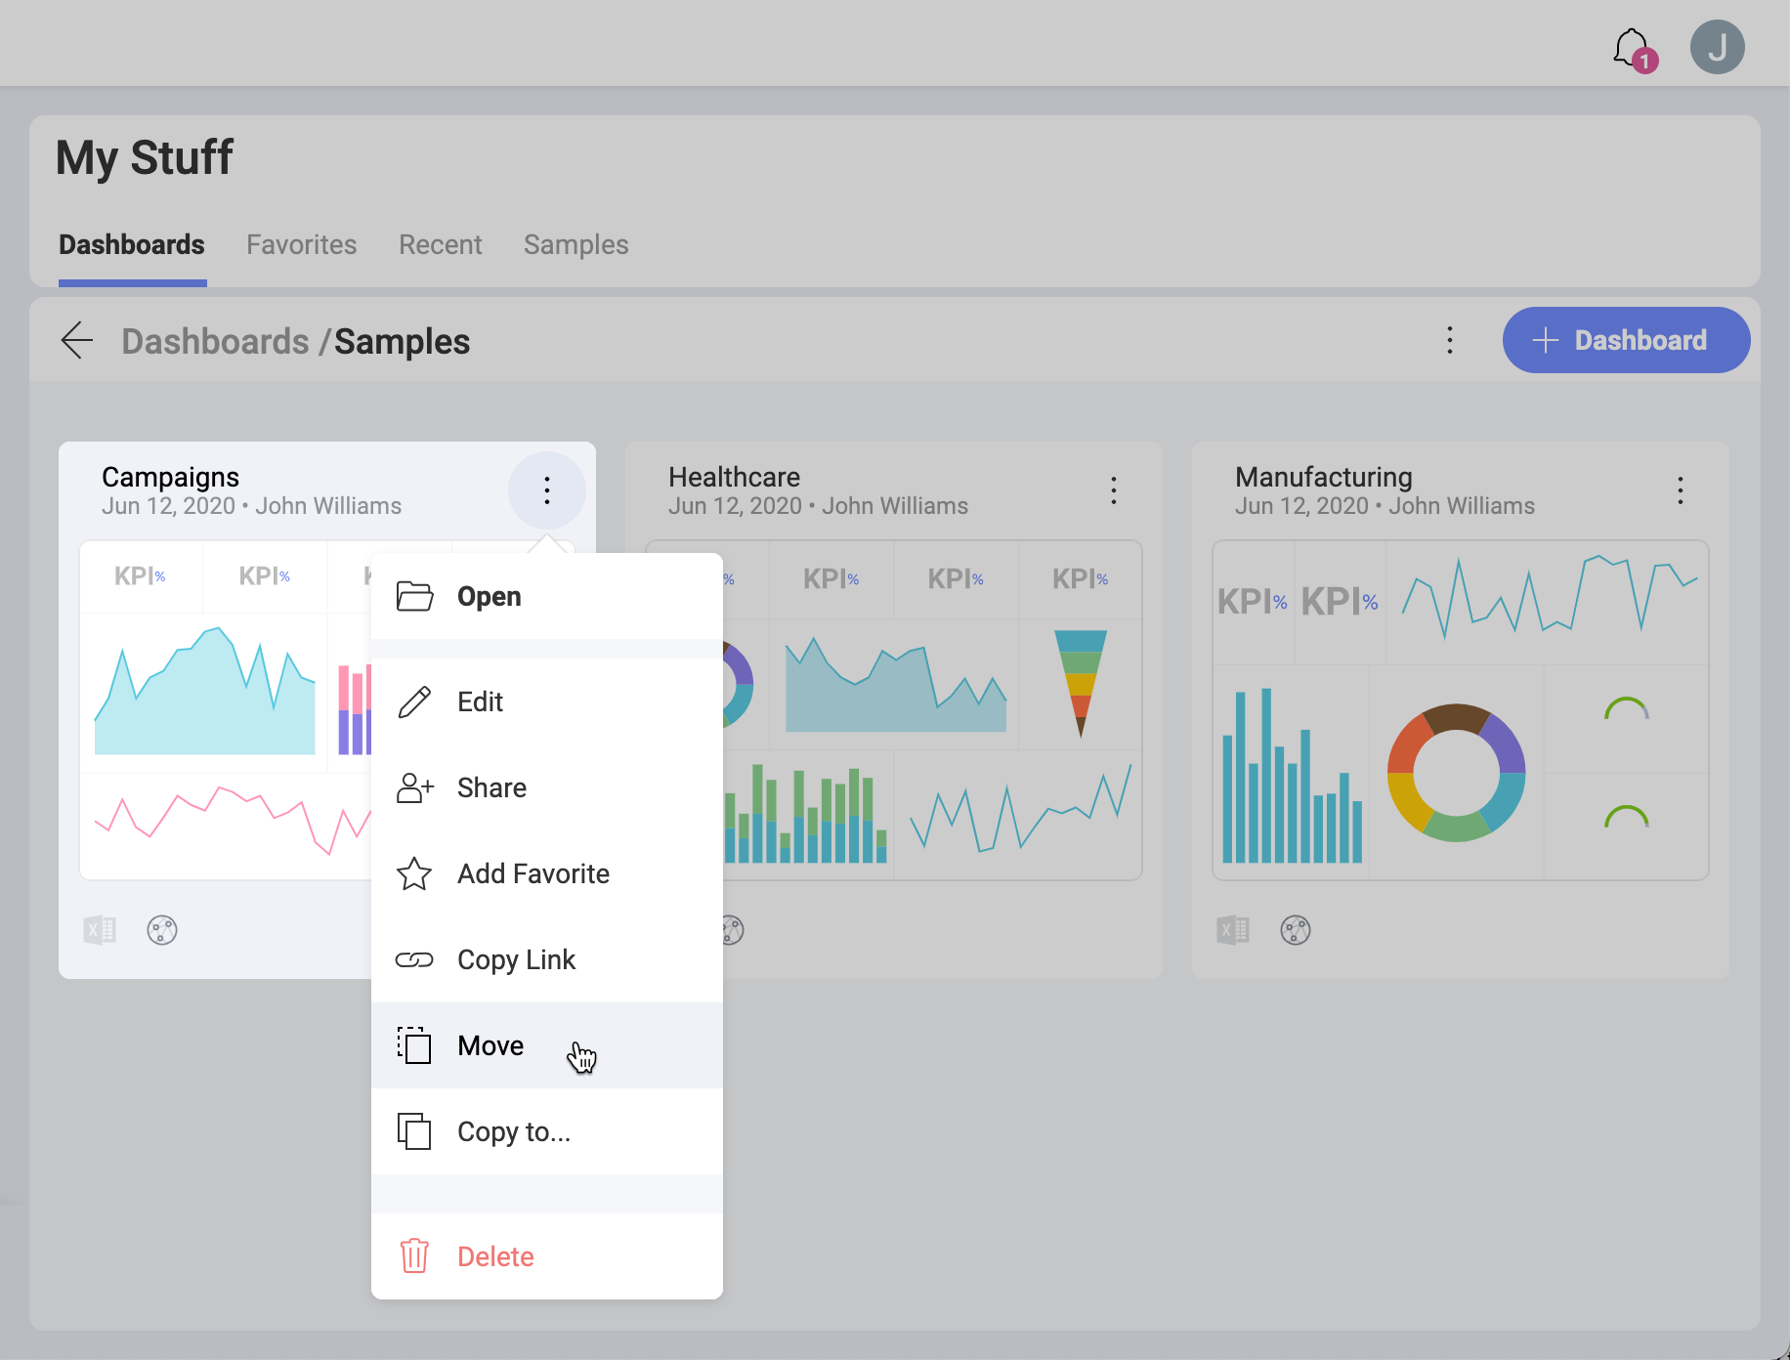Screen dimensions: 1790x1360
Task: Open the options menu on Healthcare dashboard
Action: tap(1113, 490)
